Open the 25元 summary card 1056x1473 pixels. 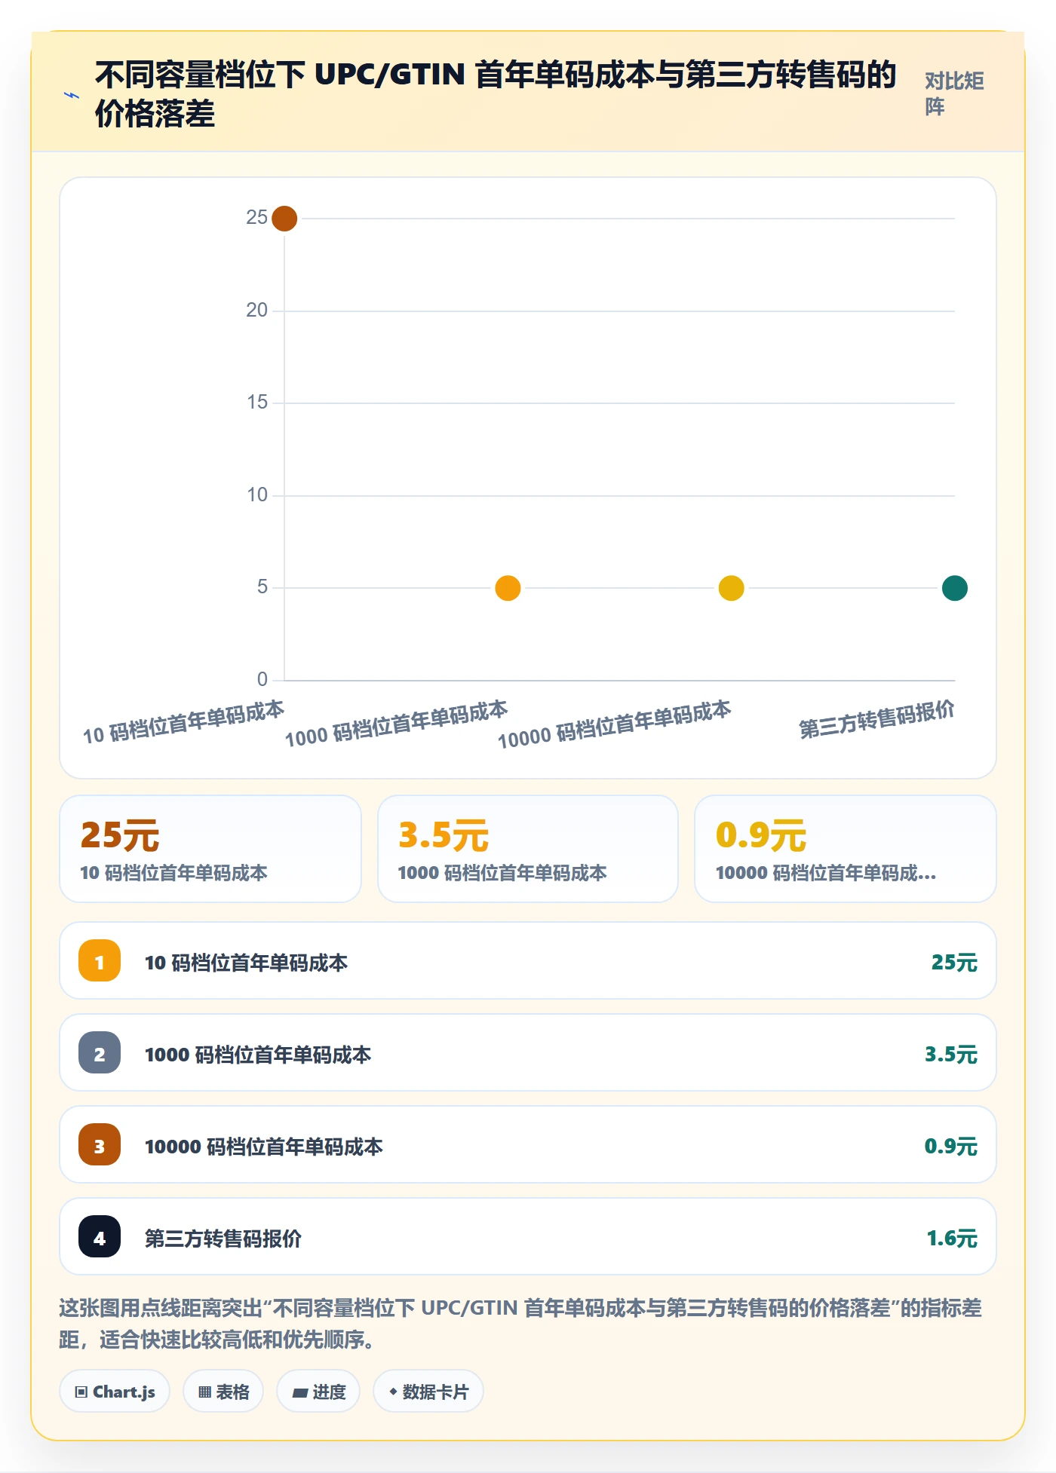(210, 849)
